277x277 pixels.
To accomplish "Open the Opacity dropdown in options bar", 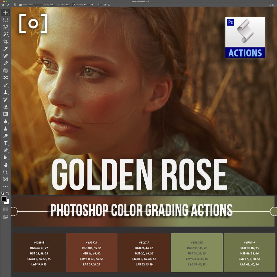I will click(53, 5).
